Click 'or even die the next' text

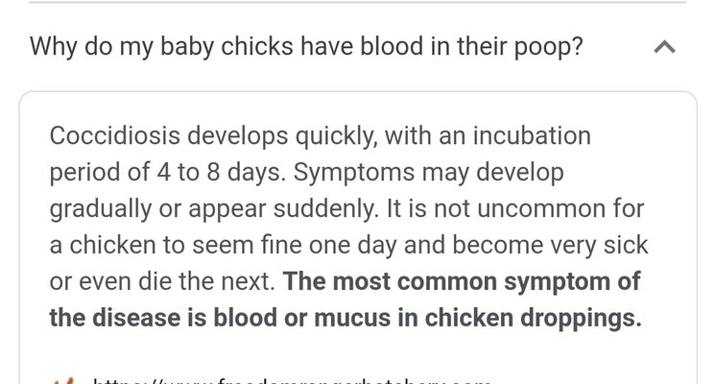162,281
